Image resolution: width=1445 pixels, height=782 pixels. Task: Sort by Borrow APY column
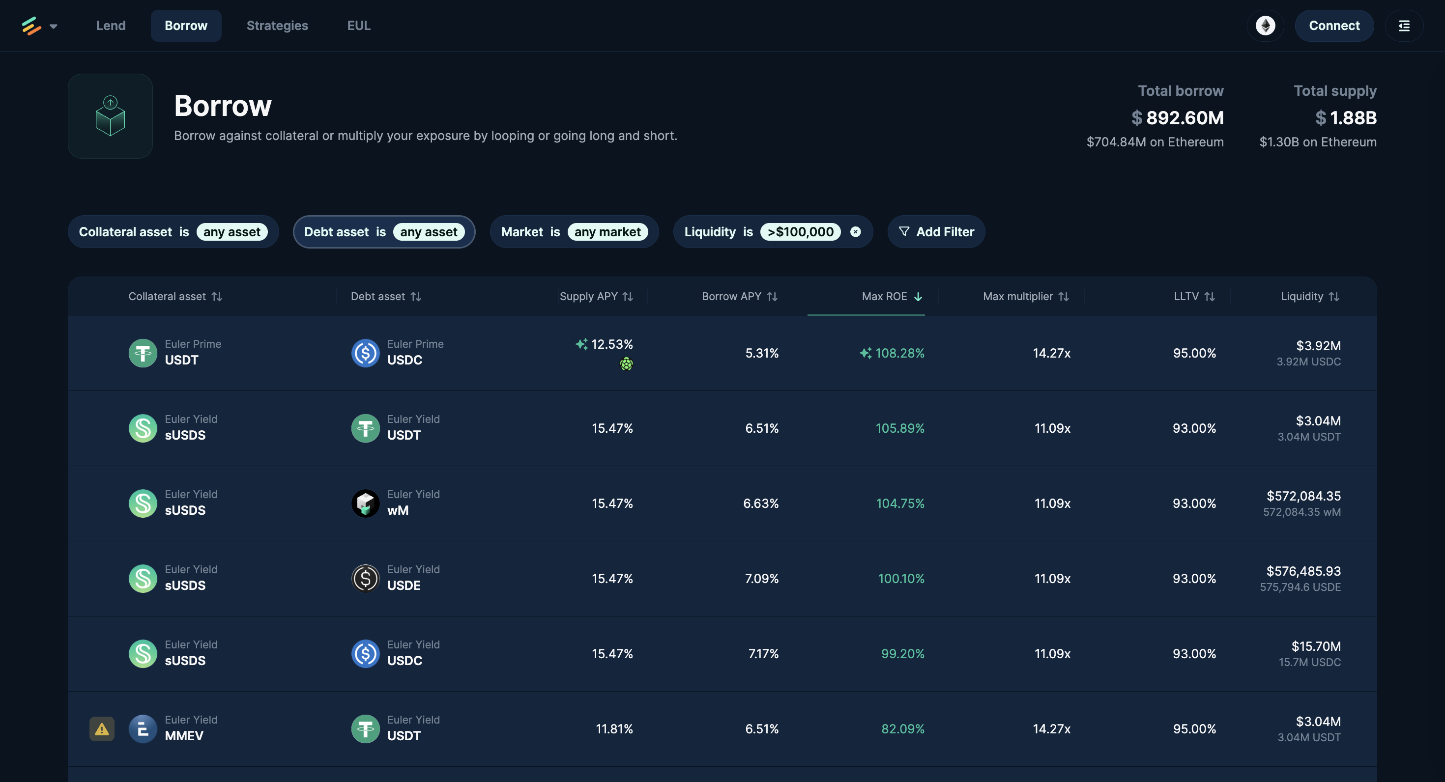739,296
